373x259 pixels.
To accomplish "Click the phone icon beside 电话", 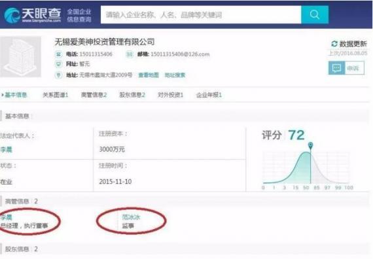I will 58,54.
